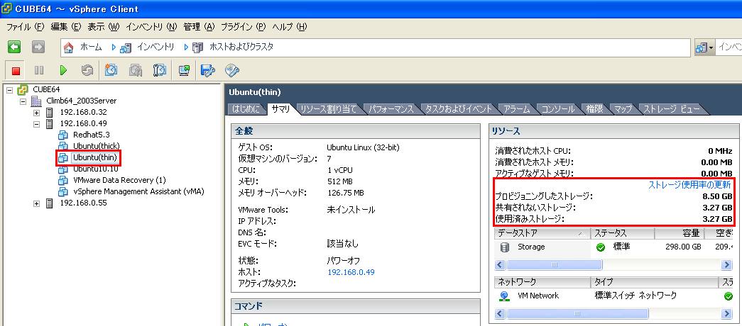The height and width of the screenshot is (326, 742).
Task: Click the home icon in navigation bar
Action: point(69,47)
